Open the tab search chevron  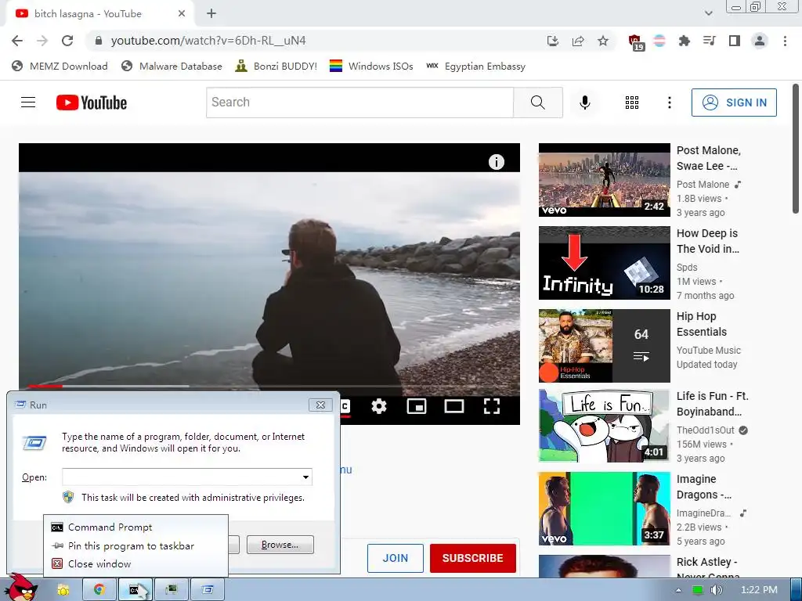coord(708,13)
